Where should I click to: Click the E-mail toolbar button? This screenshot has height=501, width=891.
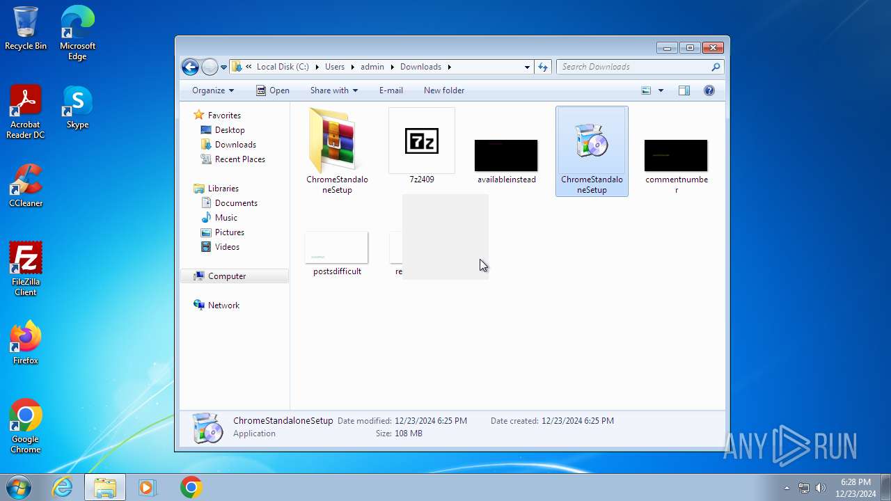tap(391, 90)
